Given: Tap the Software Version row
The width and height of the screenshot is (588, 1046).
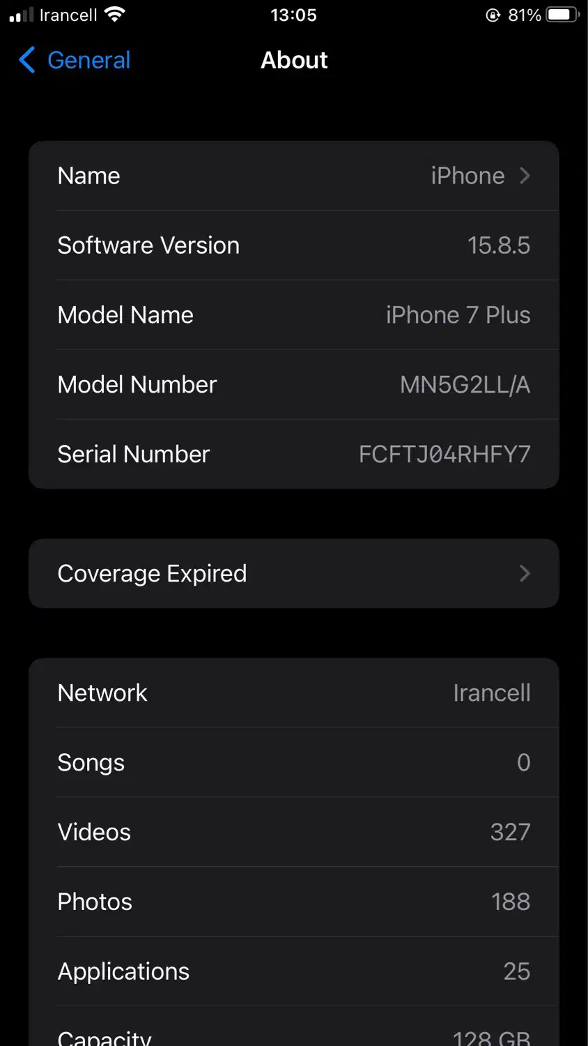Looking at the screenshot, I should (x=293, y=245).
